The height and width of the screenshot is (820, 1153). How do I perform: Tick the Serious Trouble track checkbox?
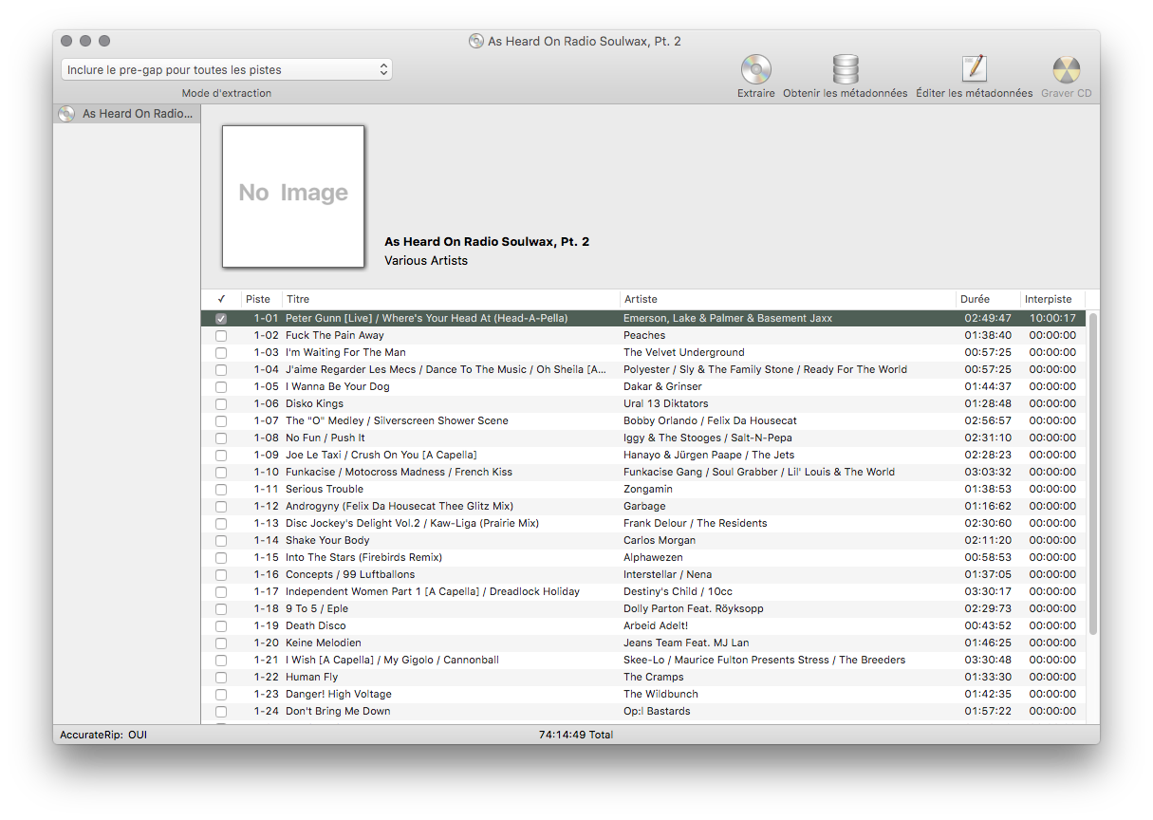221,490
